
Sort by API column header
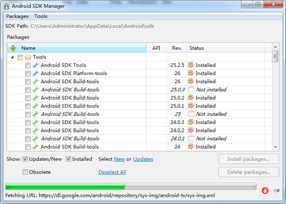(x=156, y=48)
